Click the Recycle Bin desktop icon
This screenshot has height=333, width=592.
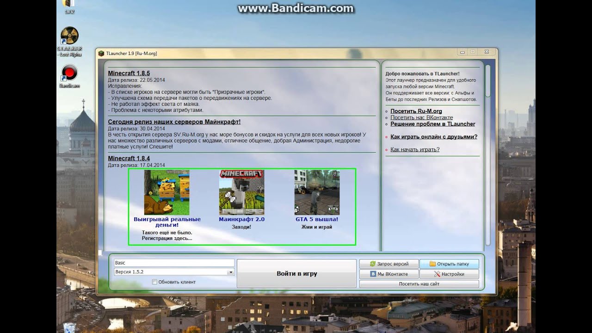click(69, 327)
